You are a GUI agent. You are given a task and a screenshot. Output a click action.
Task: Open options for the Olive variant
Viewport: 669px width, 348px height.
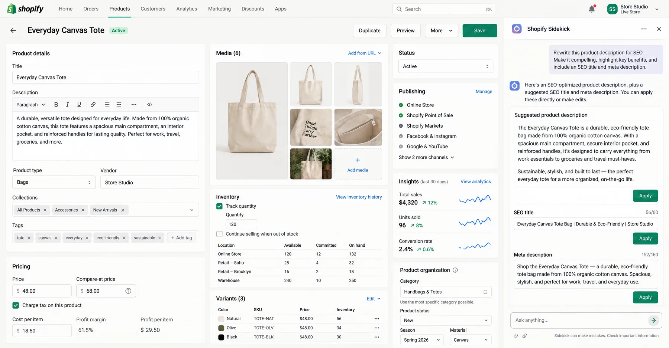[377, 328]
